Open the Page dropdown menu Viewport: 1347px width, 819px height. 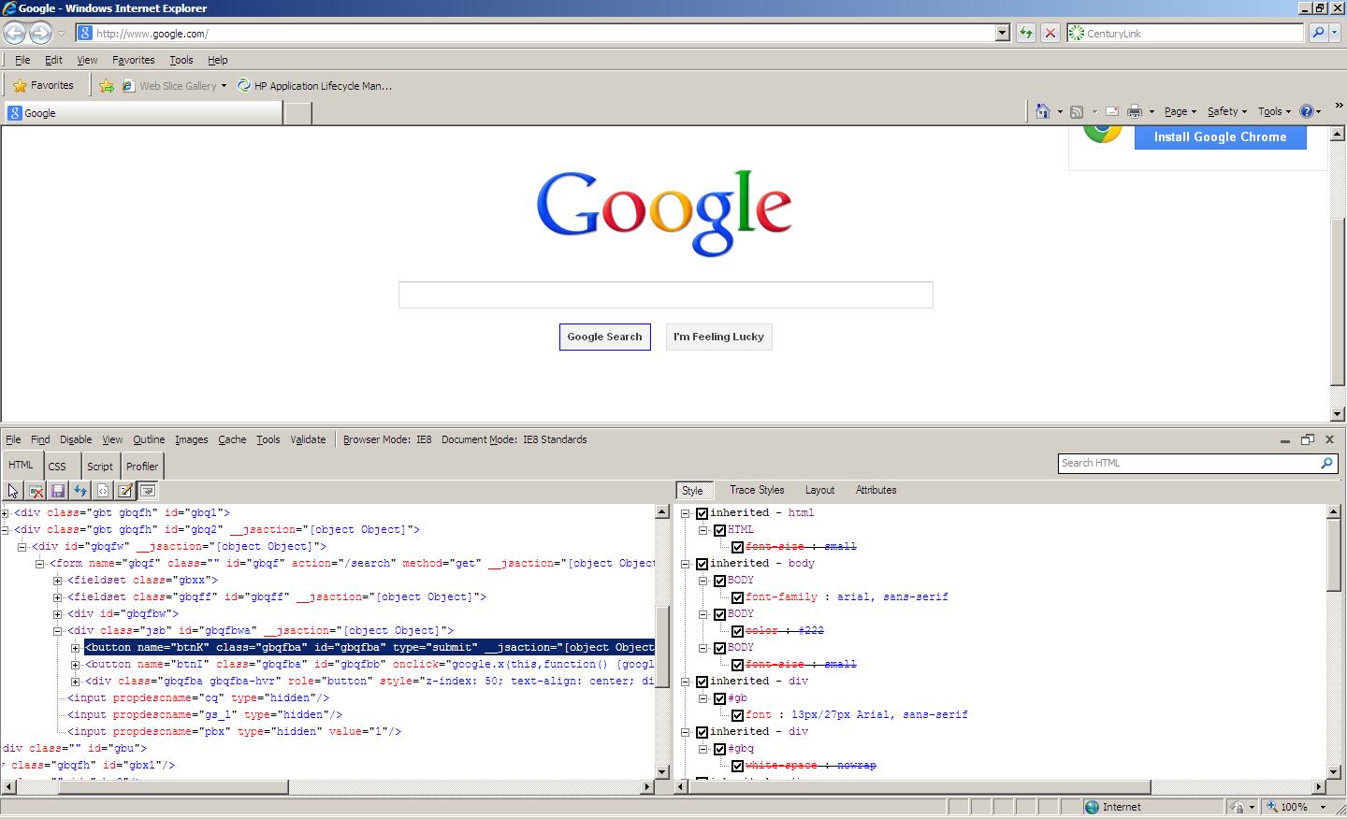[1180, 111]
